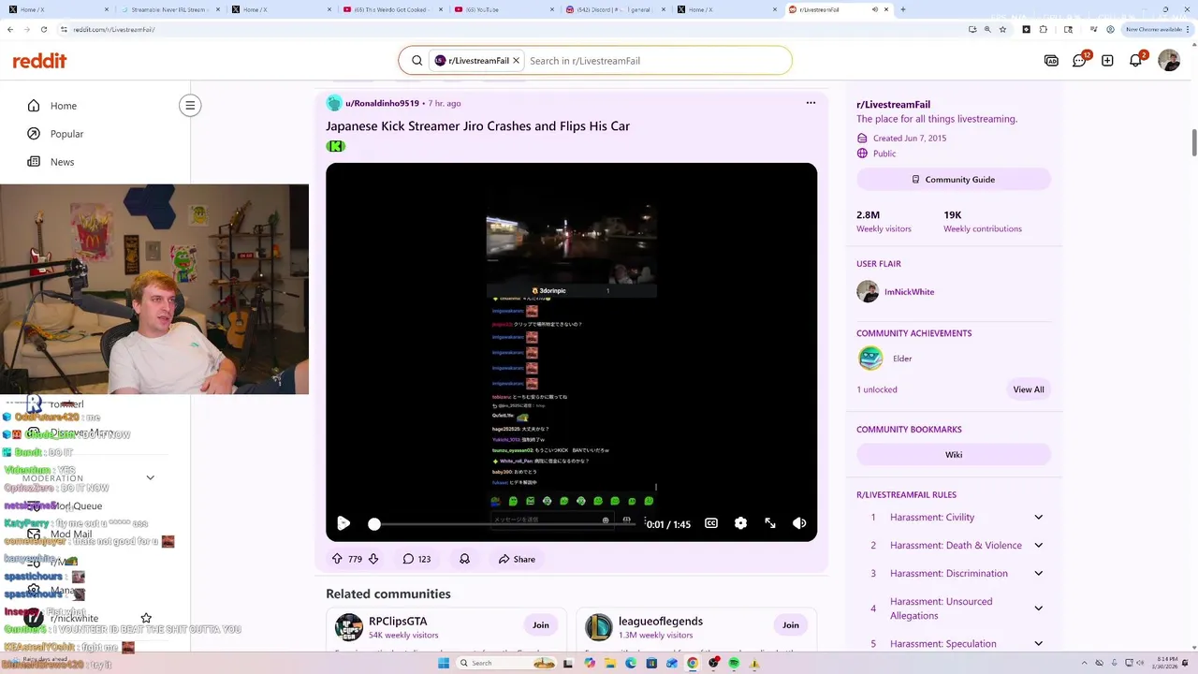Favorite the r/nickwhite community star
The width and height of the screenshot is (1198, 674).
146,618
